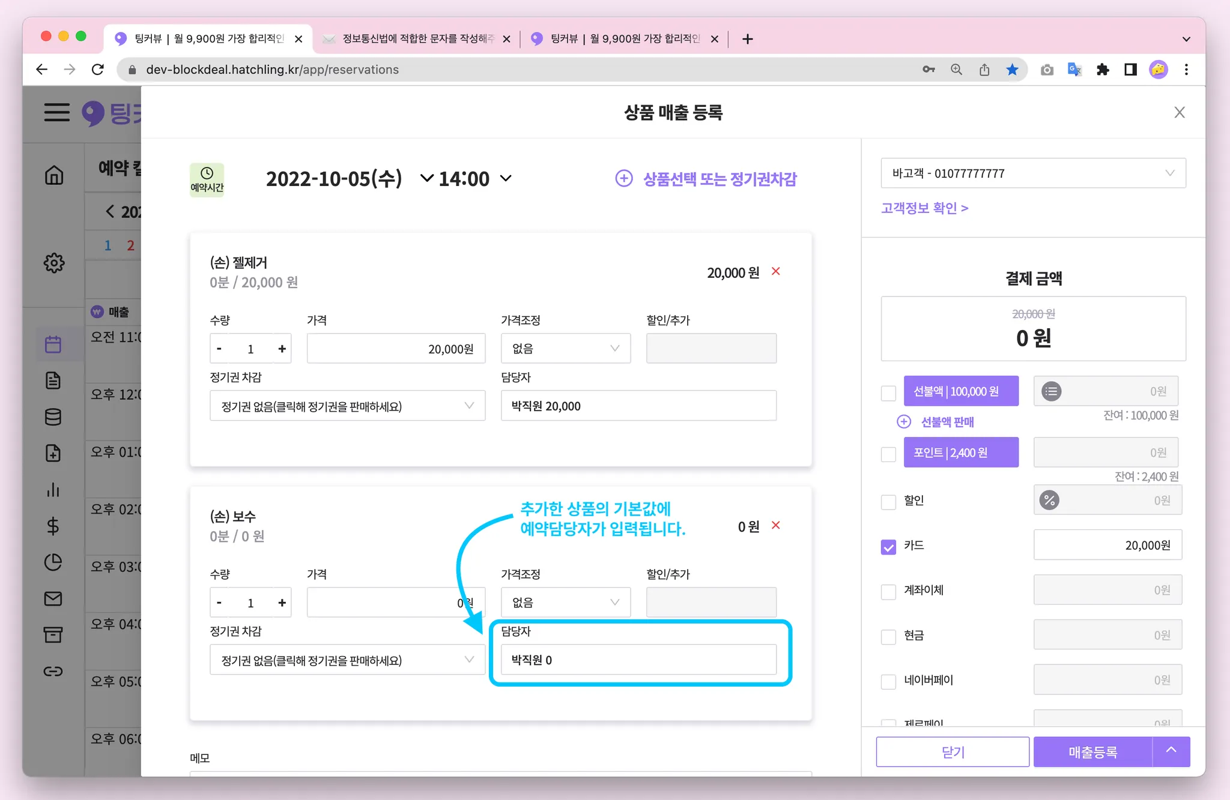
Task: Enable the 현금 payment checkbox
Action: pos(888,636)
